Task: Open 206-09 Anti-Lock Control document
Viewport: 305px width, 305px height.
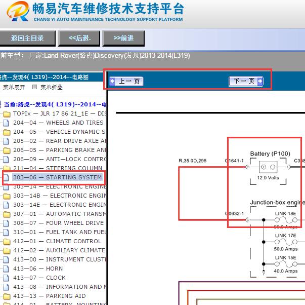Action: point(60,159)
